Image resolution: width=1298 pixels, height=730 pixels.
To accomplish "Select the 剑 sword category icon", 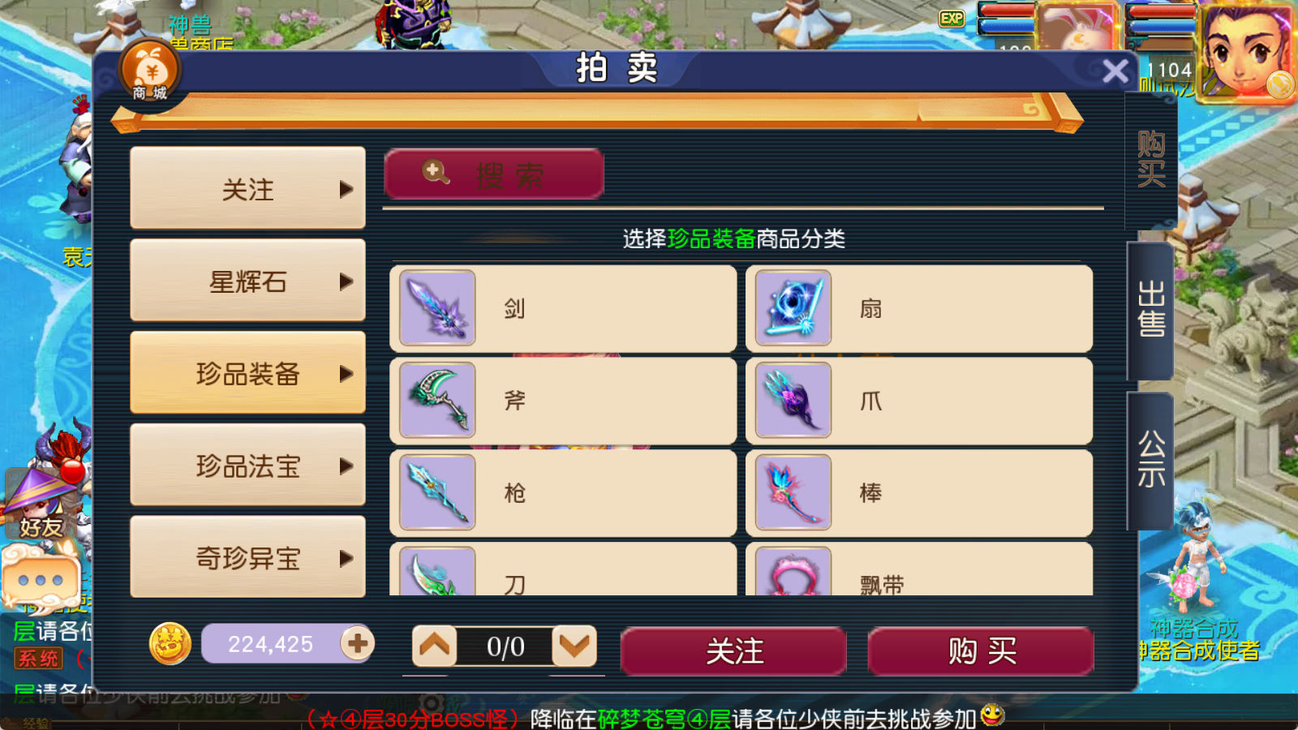I will pyautogui.click(x=437, y=308).
